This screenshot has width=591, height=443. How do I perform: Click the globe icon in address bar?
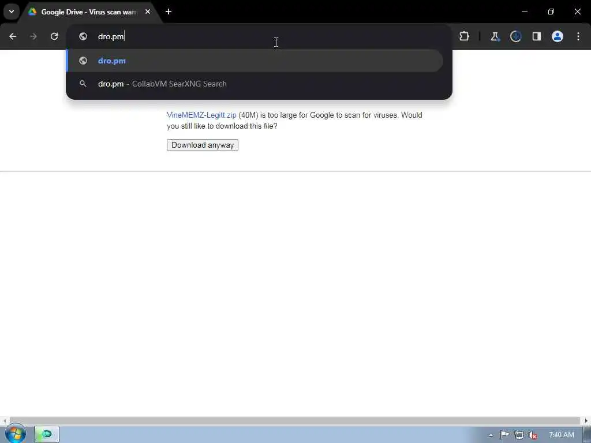pyautogui.click(x=83, y=36)
